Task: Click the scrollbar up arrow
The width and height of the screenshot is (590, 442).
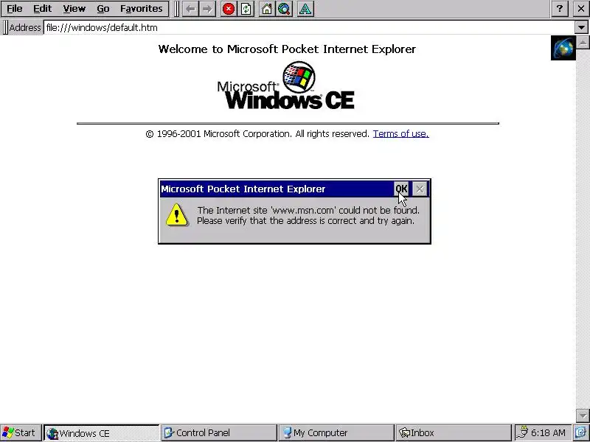Action: pyautogui.click(x=583, y=42)
